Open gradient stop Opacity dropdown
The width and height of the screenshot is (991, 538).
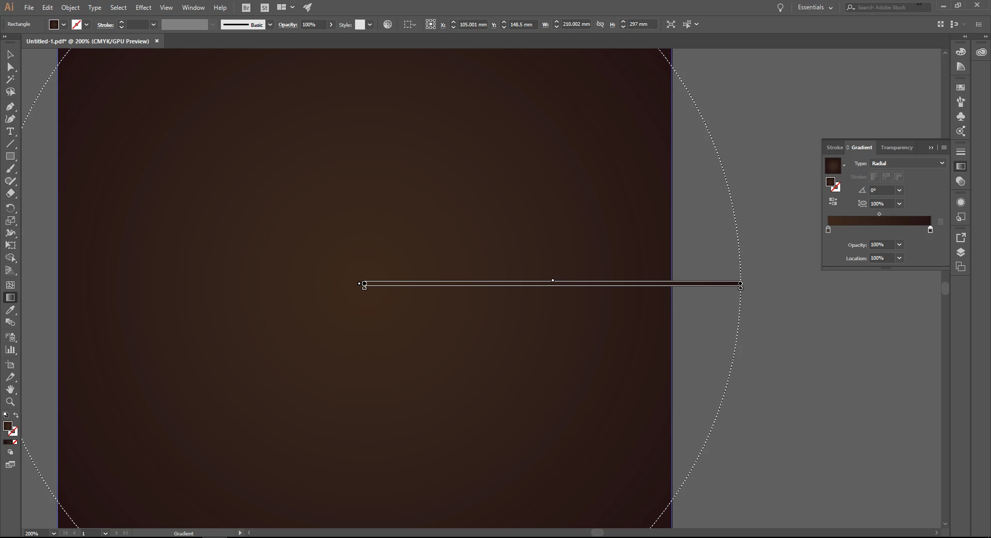[899, 245]
